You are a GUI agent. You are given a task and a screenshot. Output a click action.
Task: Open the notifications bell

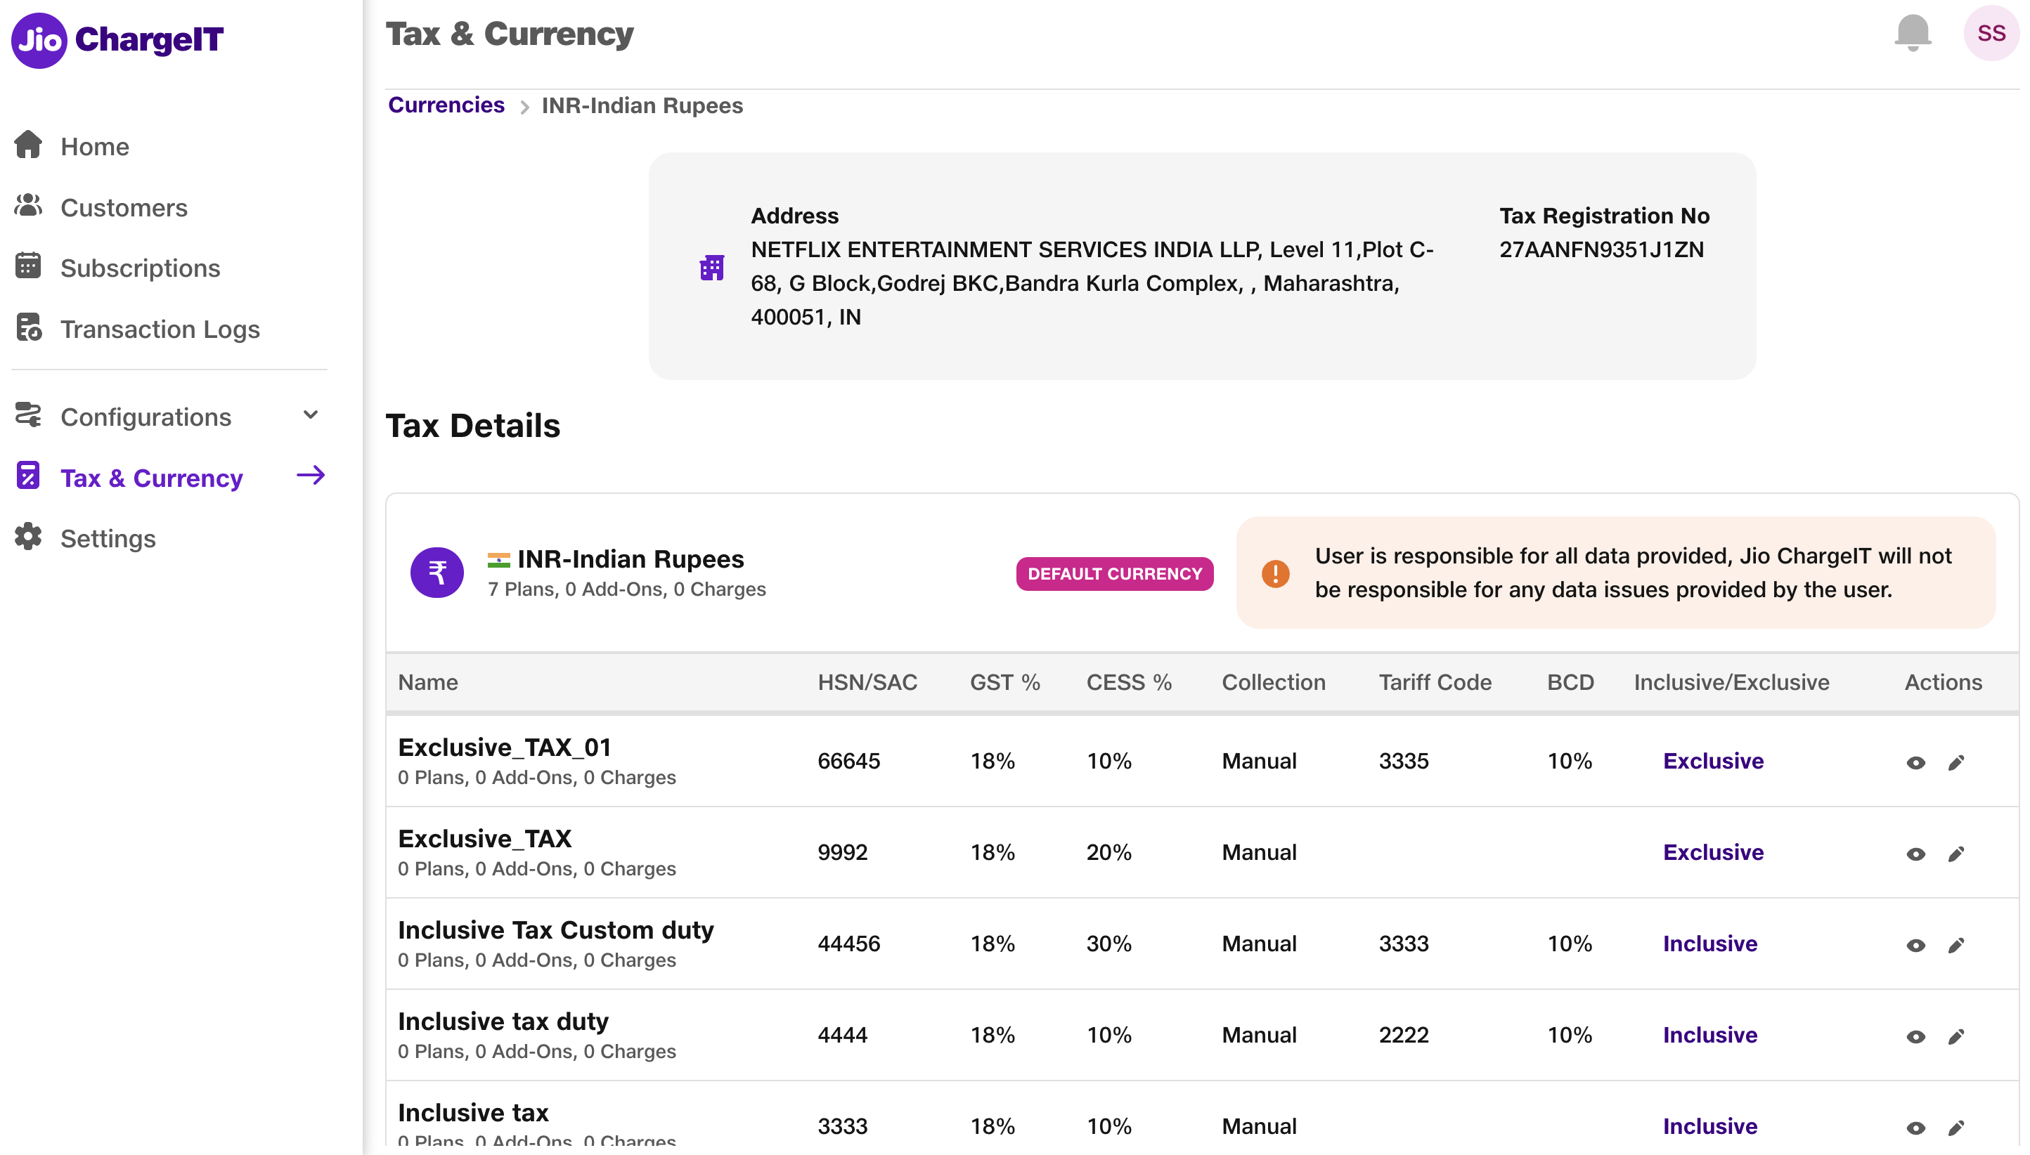pyautogui.click(x=1913, y=33)
